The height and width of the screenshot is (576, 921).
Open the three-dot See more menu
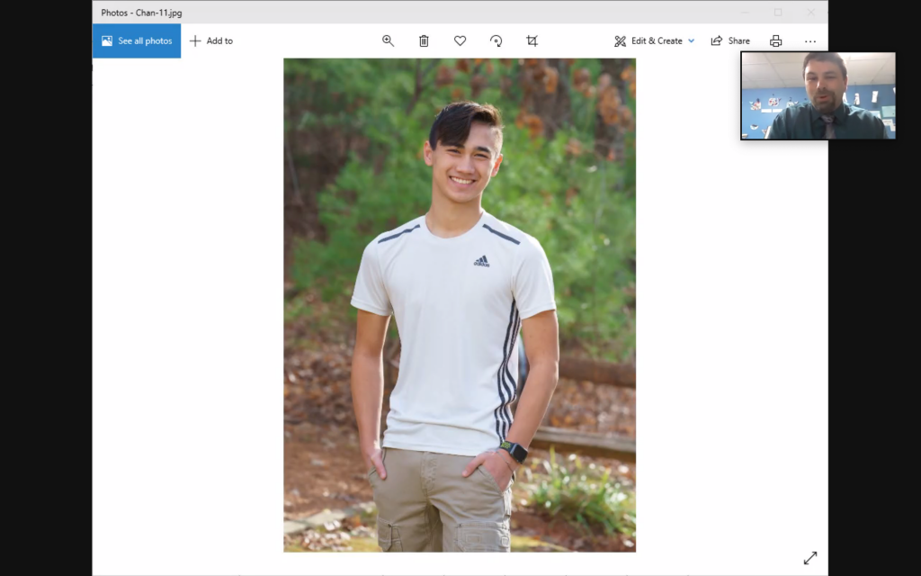point(810,40)
